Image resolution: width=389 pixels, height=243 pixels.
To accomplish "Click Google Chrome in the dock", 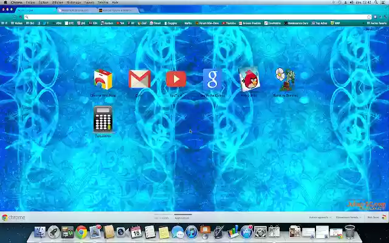I will pyautogui.click(x=81, y=232).
